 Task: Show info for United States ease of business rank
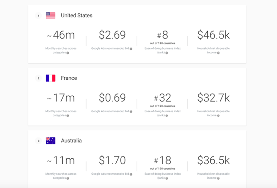pos(166,53)
